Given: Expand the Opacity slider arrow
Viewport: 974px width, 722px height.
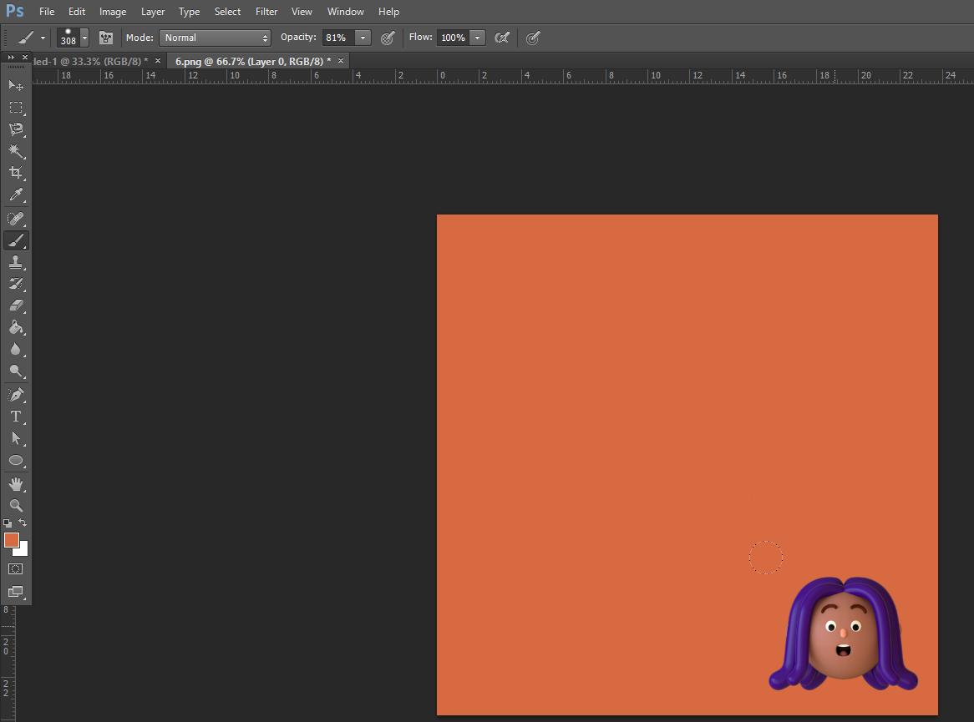Looking at the screenshot, I should tap(363, 38).
